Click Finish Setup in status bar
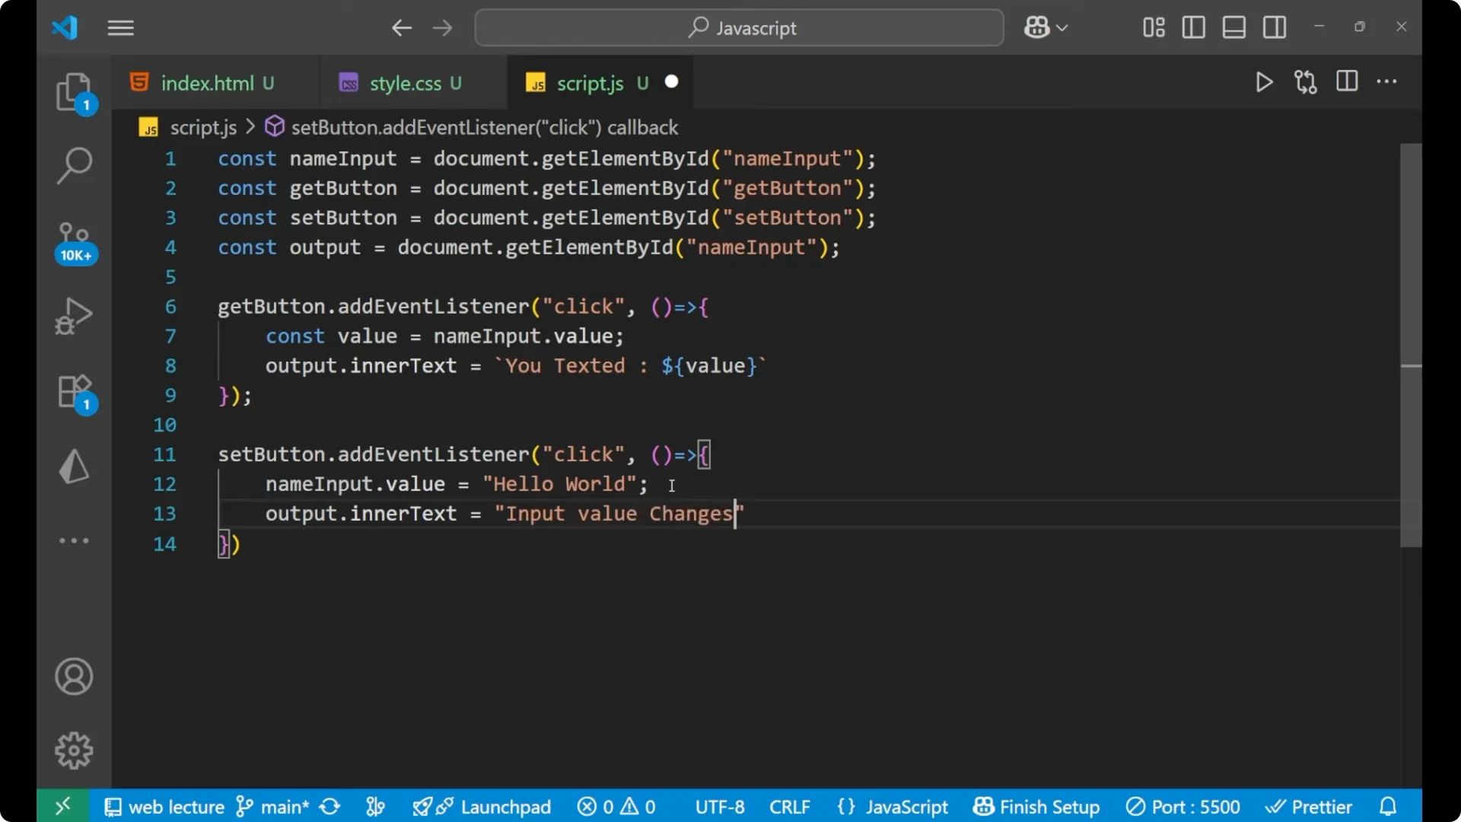1461x822 pixels. tap(1036, 806)
